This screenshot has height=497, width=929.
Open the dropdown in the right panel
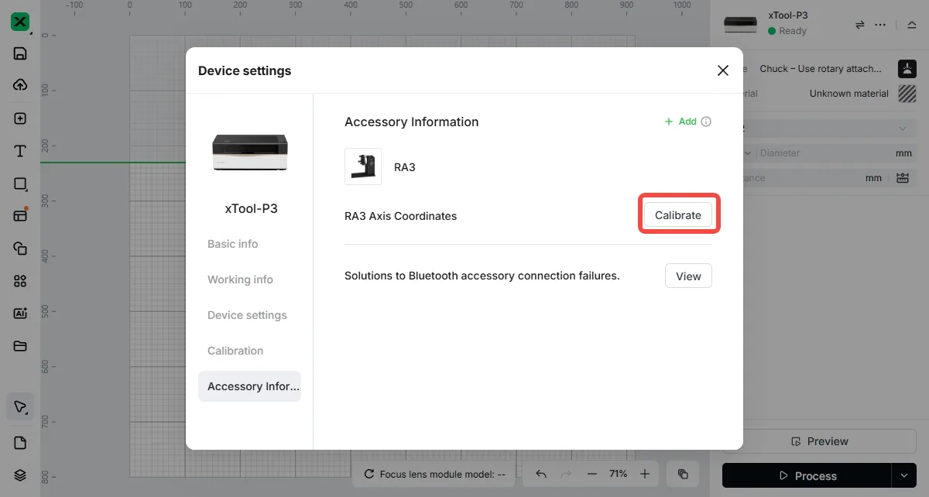[x=902, y=129]
